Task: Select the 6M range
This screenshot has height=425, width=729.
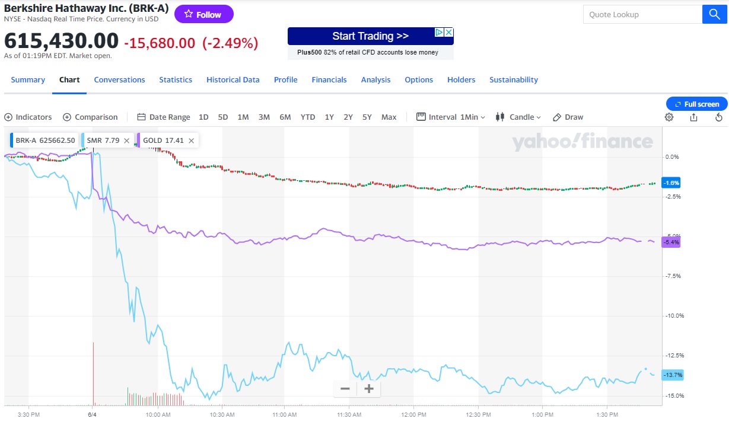Action: (285, 117)
